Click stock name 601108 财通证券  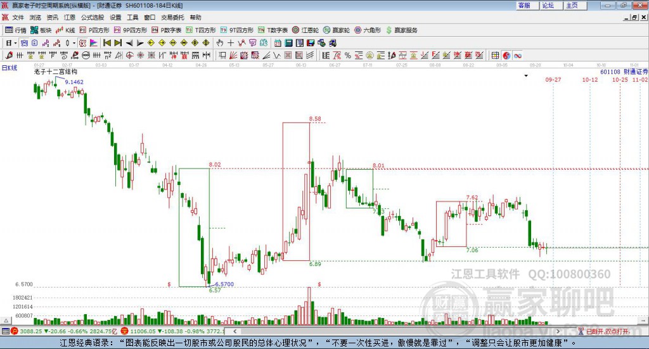point(624,72)
